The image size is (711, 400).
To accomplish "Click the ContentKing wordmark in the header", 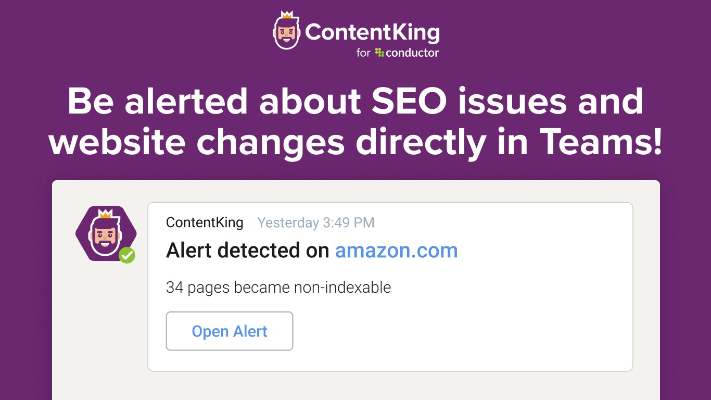I will (372, 32).
